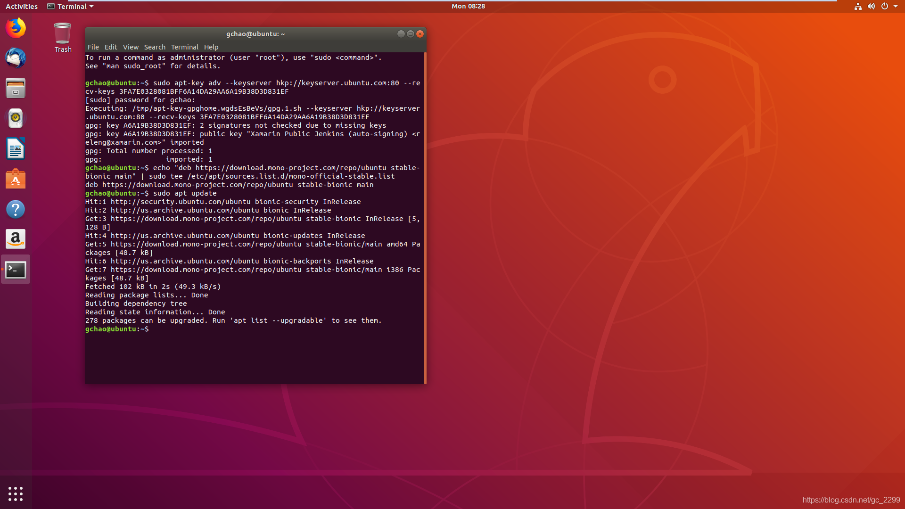Click the Activities button

tap(21, 6)
